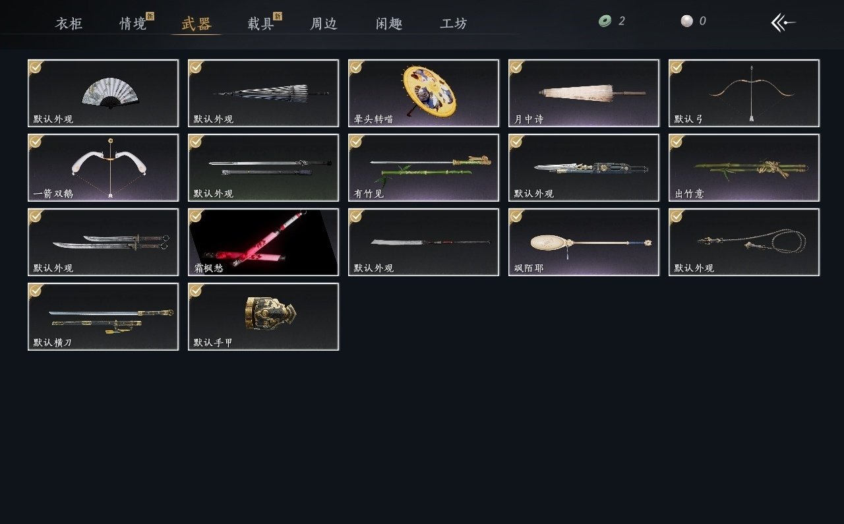Switch to the 衣柜 wardrobe tab

click(x=69, y=24)
